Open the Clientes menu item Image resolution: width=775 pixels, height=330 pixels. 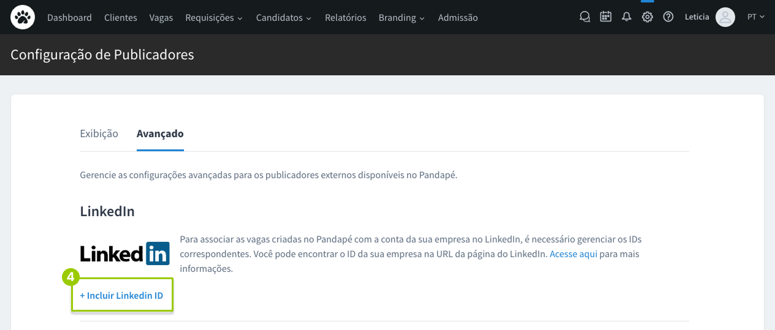point(121,18)
